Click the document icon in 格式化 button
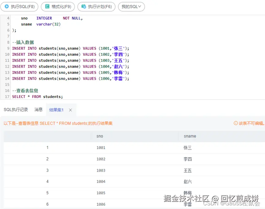Screen dimensions: 265x209 (x=47, y=6)
